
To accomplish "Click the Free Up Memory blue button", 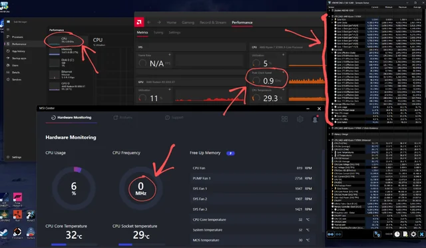I will (230, 154).
